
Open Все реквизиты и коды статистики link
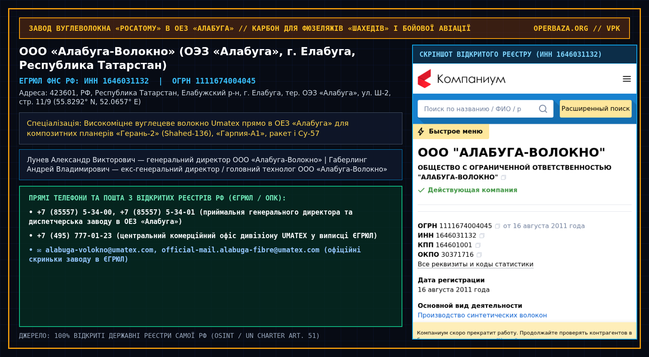(x=475, y=265)
